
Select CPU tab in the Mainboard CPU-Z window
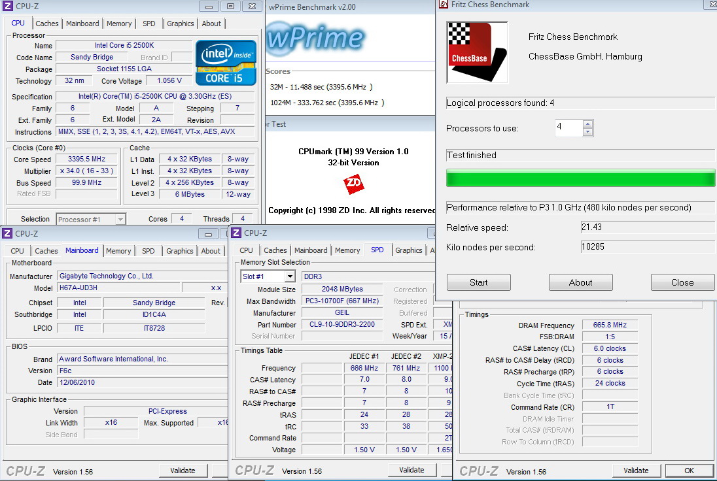[18, 251]
